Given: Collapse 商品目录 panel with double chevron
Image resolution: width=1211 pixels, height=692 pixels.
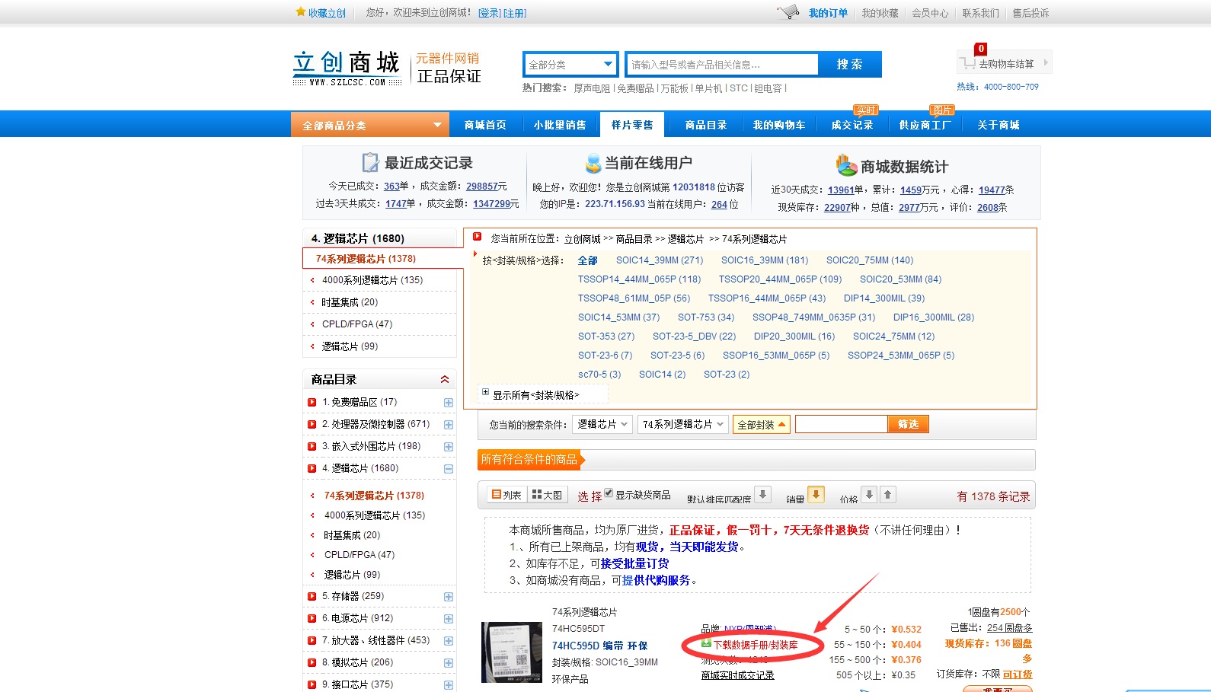Looking at the screenshot, I should click(445, 379).
